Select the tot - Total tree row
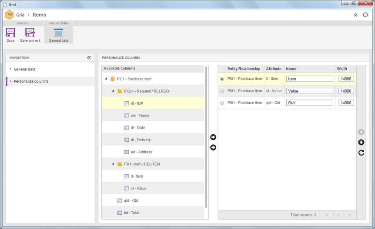375x229 pixels. click(153, 213)
